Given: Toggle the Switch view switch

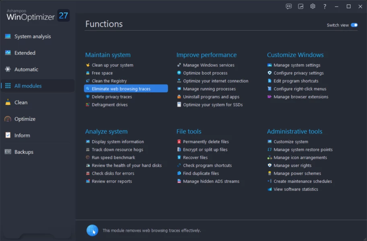Looking at the screenshot, I should click(354, 25).
